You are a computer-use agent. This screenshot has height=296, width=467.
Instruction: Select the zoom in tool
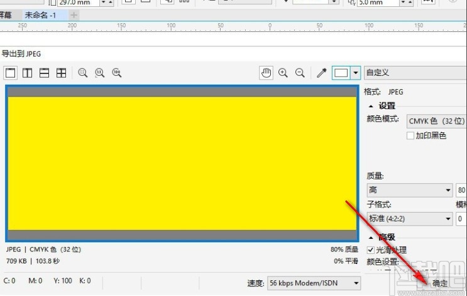[283, 73]
